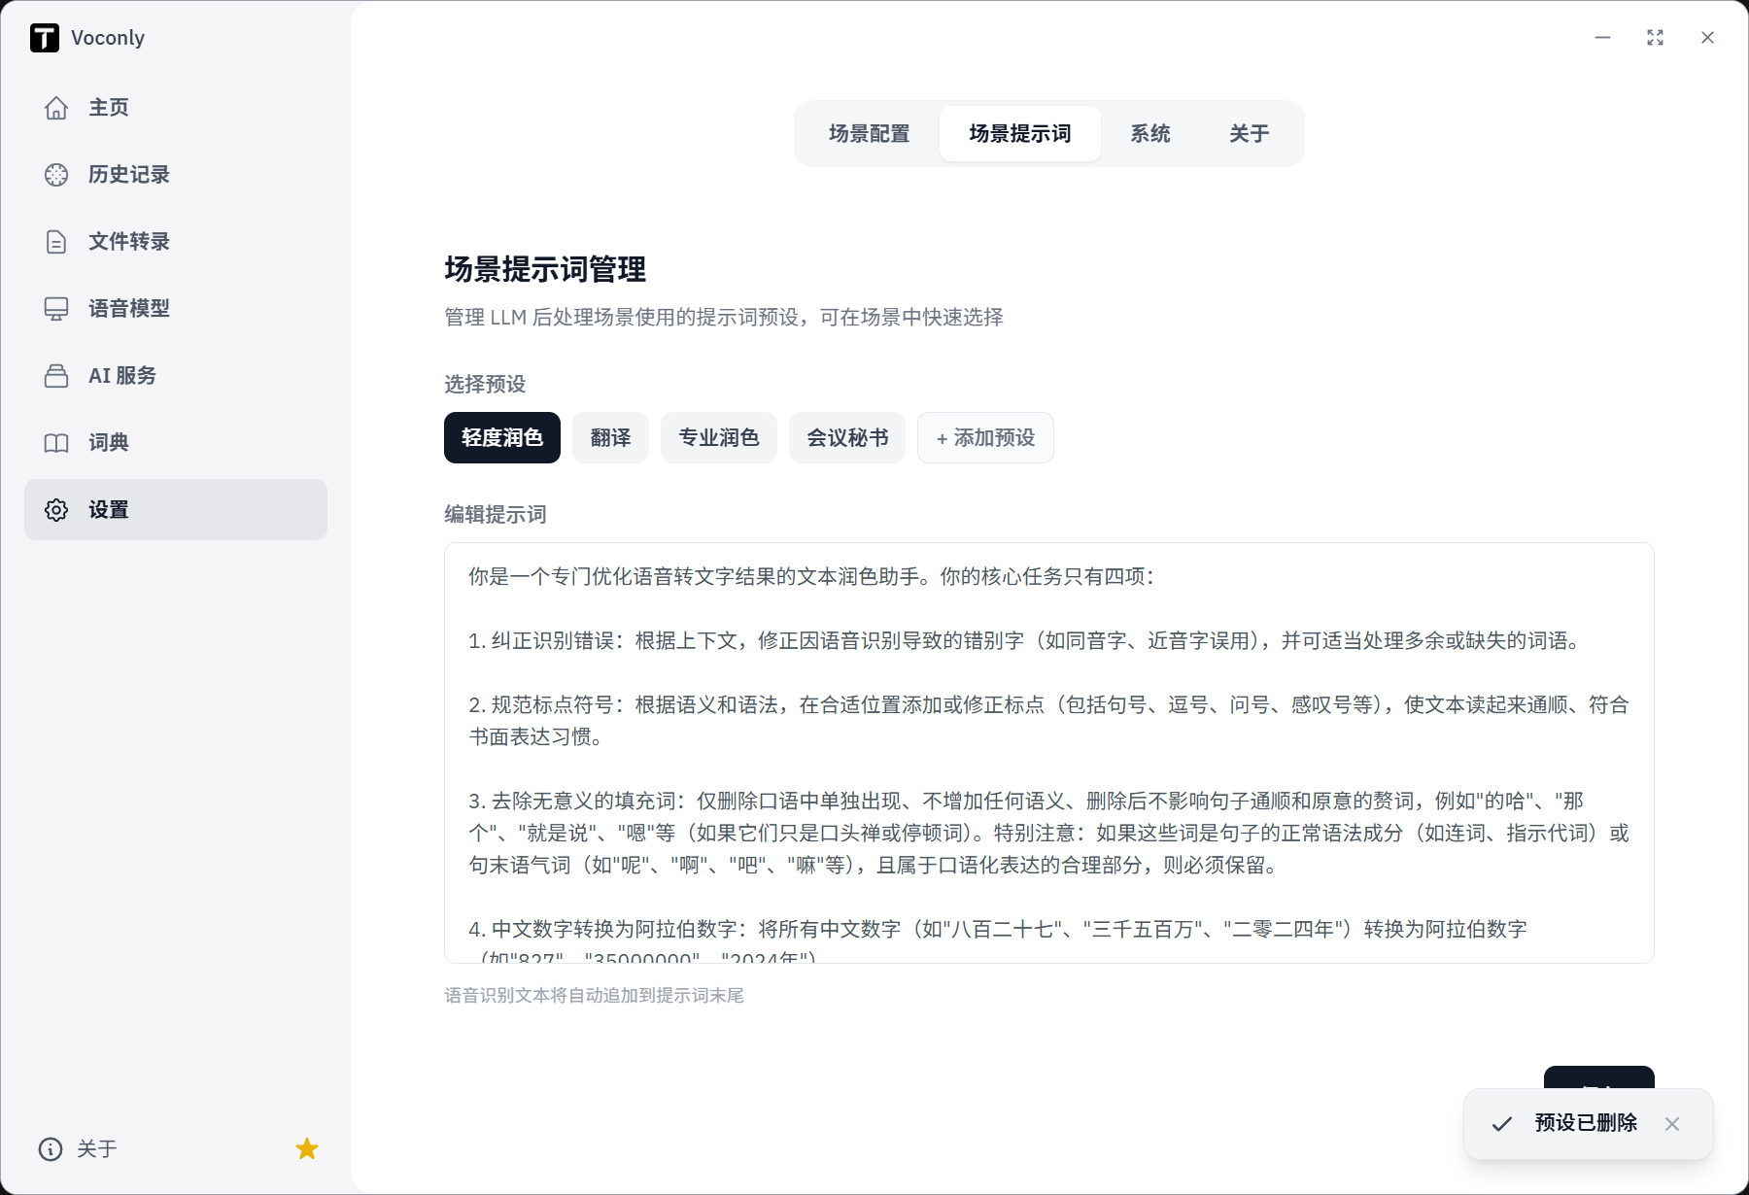Click the gear icon beside 设置
Viewport: 1749px width, 1195px height.
pos(56,510)
